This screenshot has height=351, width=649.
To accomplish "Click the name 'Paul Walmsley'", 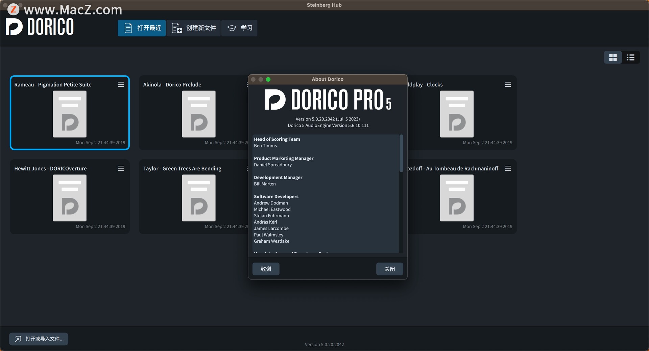I will (268, 235).
